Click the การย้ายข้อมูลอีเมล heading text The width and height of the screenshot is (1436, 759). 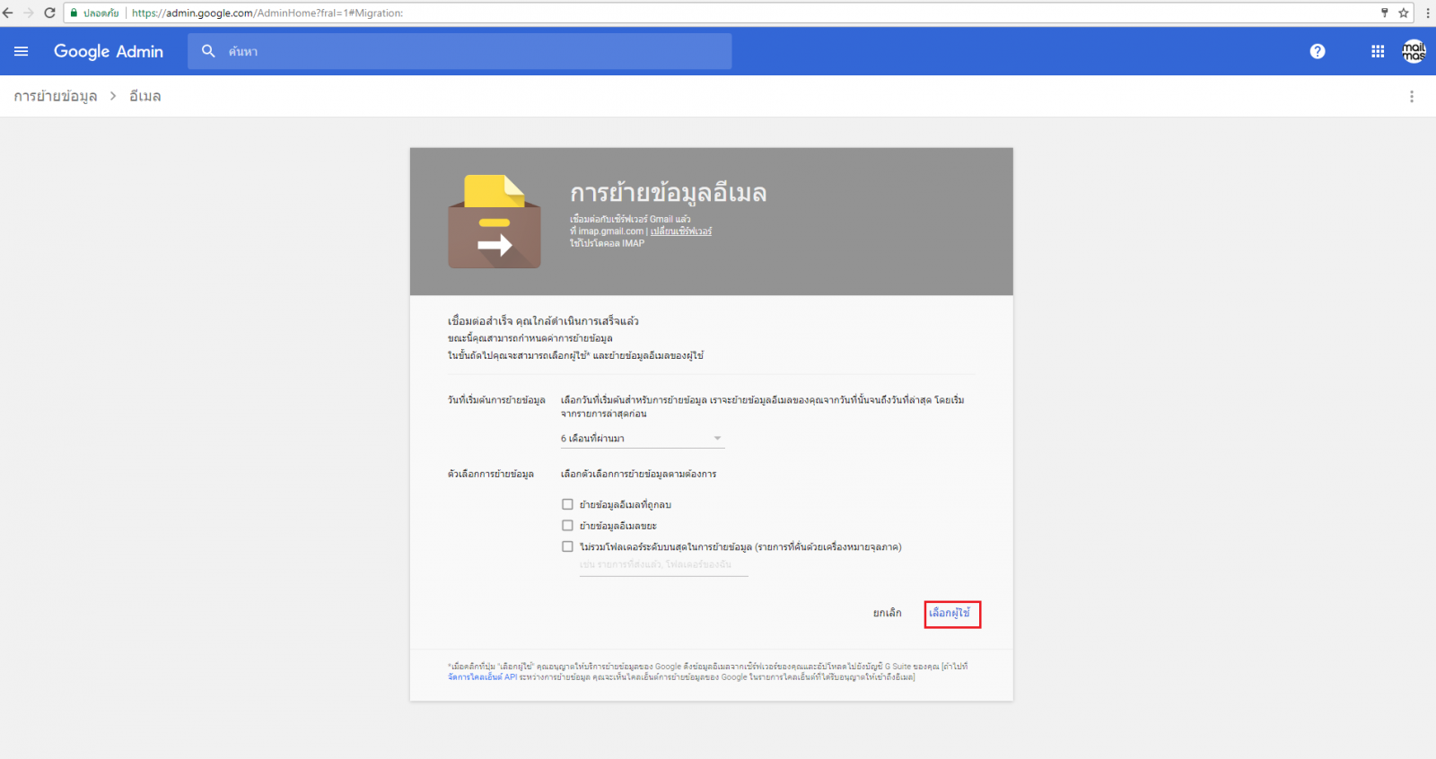(x=669, y=193)
